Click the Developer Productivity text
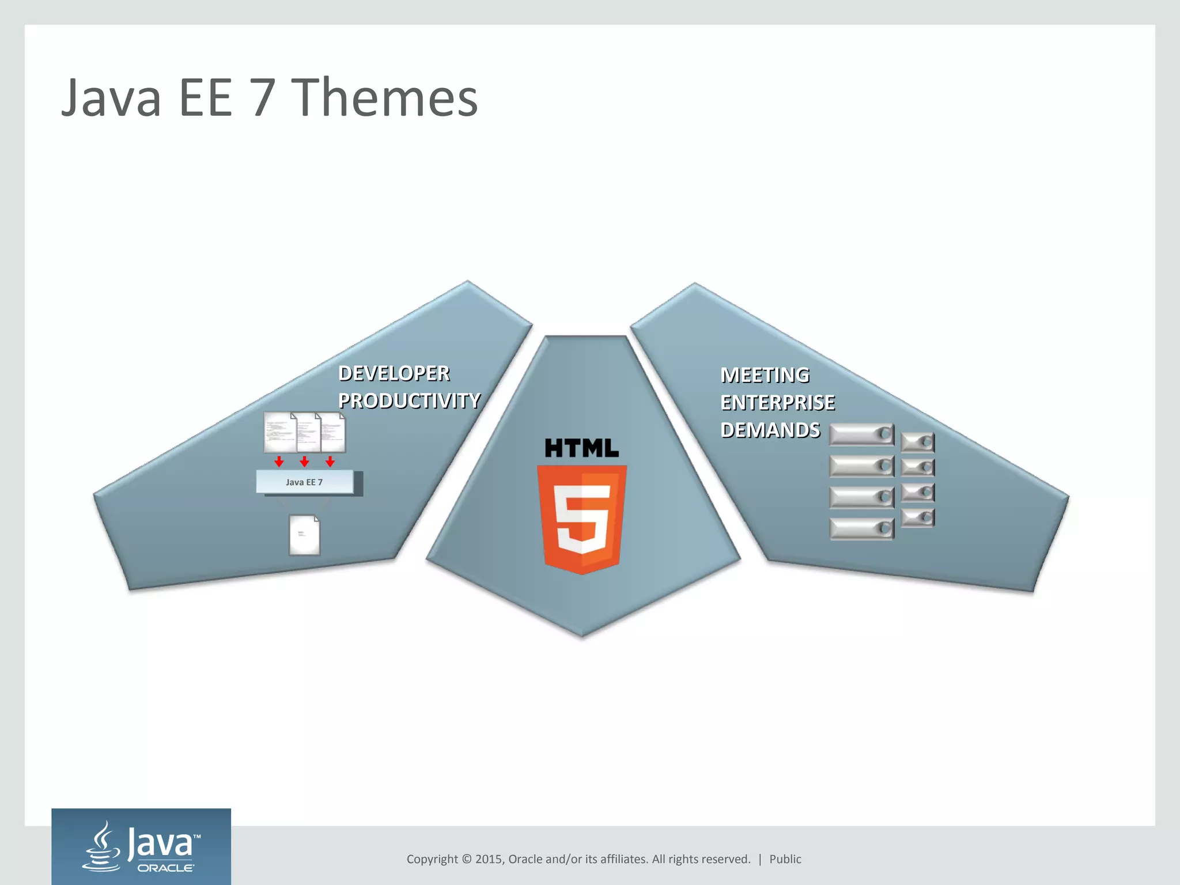This screenshot has width=1180, height=885. [x=409, y=387]
